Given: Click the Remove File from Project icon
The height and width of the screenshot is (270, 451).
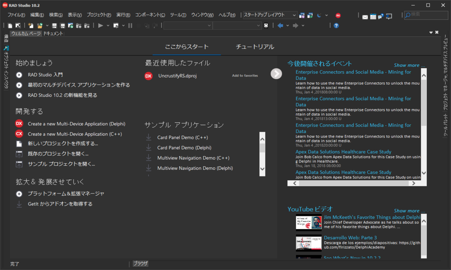Looking at the screenshot, I should click(87, 26).
